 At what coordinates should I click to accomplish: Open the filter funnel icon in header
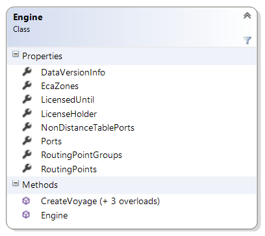click(x=247, y=40)
